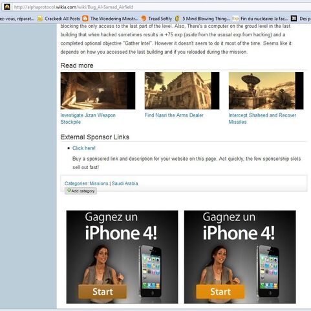The width and height of the screenshot is (311, 311).
Task: Click the Add category button
Action: click(81, 191)
